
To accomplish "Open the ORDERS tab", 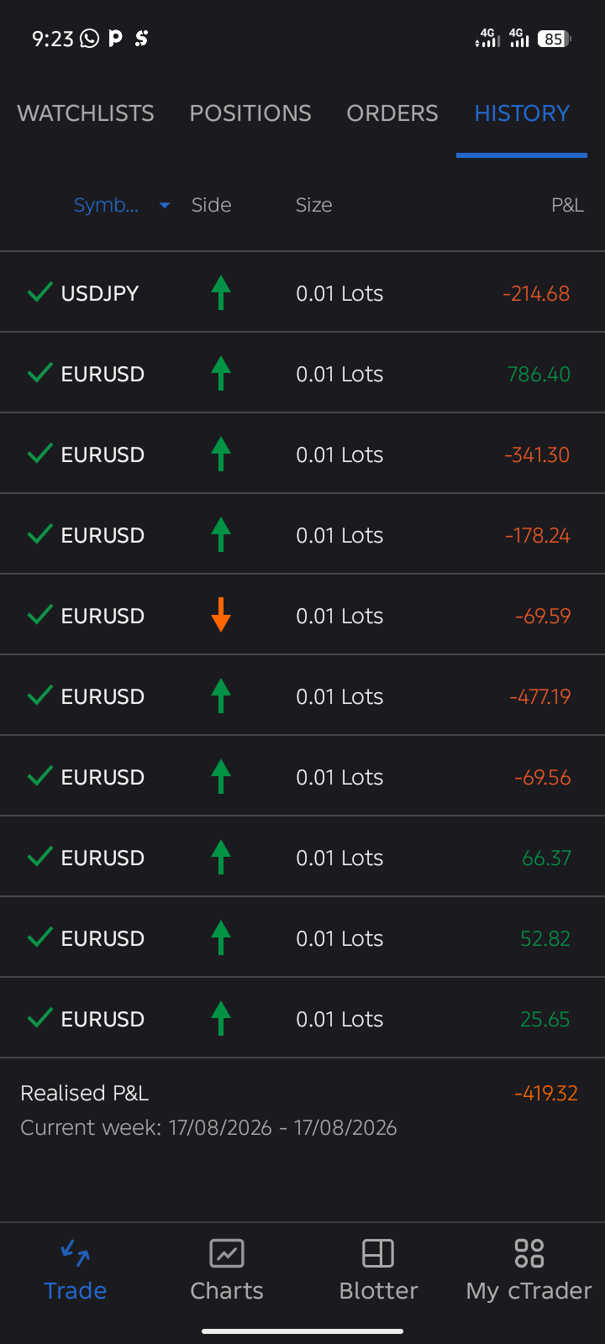I will [392, 113].
